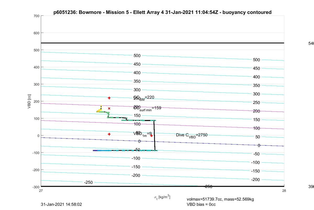The image size is (314, 210).
Task: Click the plot title mentioning Bowmore Mission 5
Action: point(162,12)
